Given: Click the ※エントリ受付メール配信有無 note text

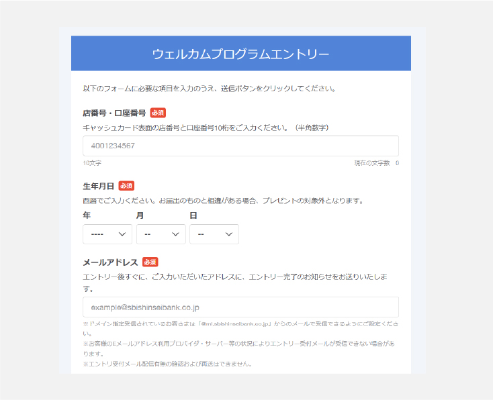Looking at the screenshot, I should (x=167, y=364).
